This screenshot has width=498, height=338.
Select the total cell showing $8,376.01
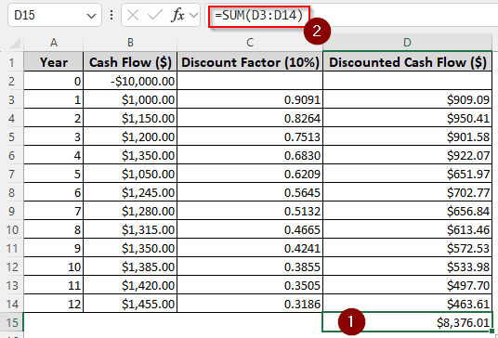click(x=407, y=322)
